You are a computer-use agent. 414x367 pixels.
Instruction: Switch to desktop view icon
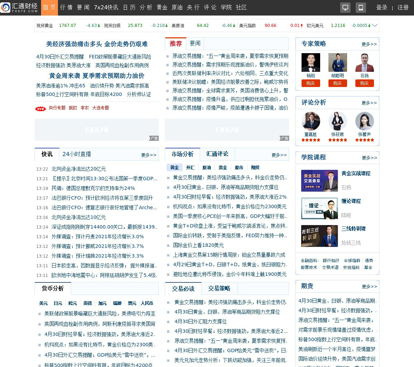click(x=345, y=8)
